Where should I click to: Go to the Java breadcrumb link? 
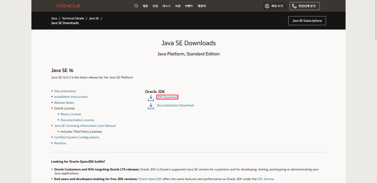point(54,18)
